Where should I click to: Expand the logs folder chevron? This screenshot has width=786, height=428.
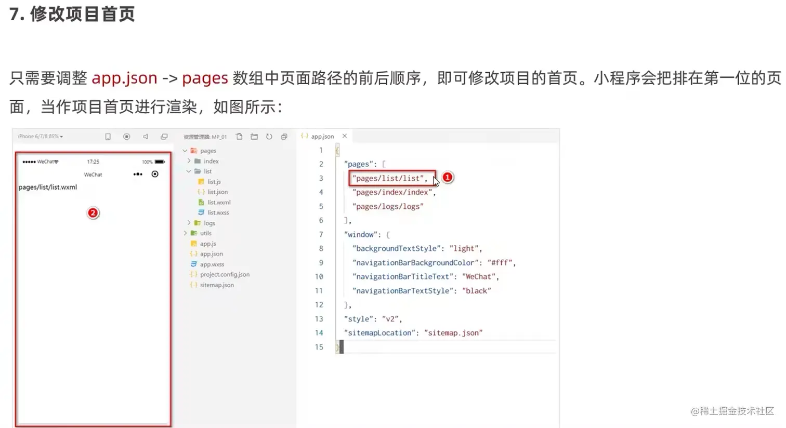pyautogui.click(x=189, y=223)
